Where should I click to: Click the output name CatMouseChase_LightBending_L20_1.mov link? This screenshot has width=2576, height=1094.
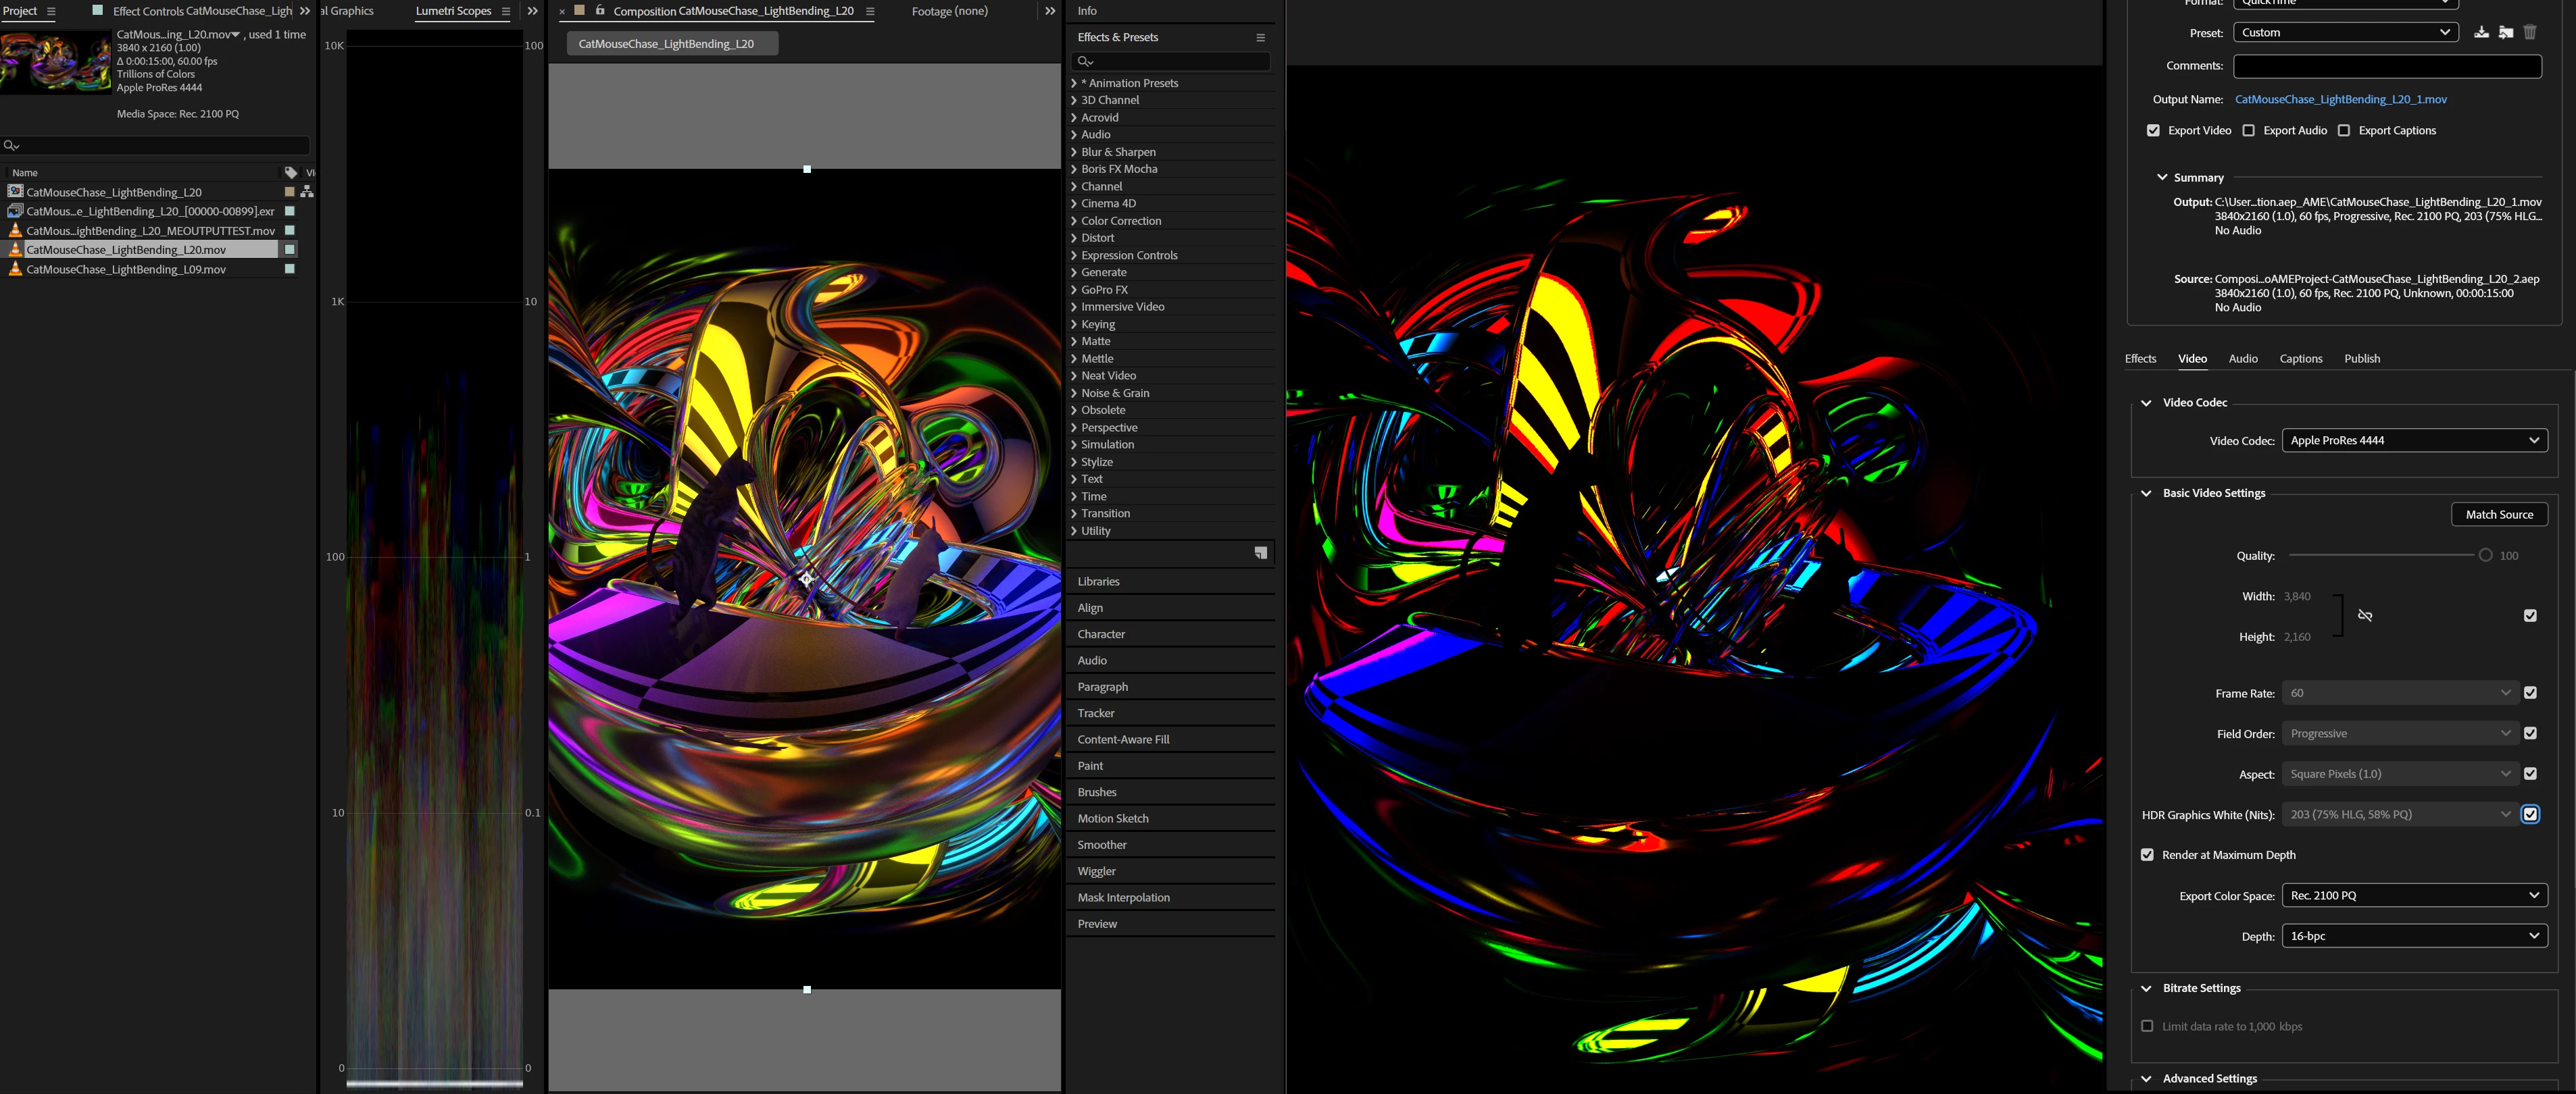click(x=2341, y=99)
